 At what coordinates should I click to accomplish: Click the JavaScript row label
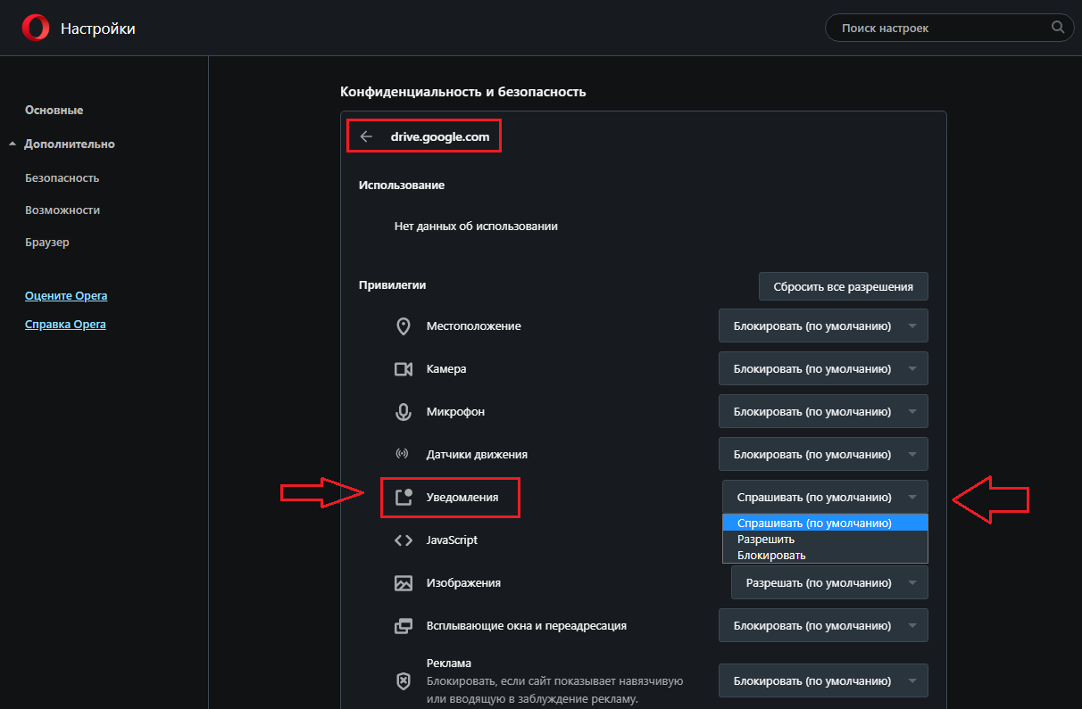(x=452, y=540)
